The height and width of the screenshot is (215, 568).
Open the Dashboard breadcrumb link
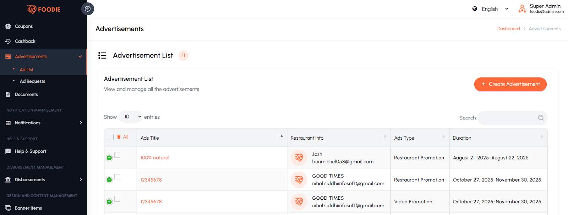(x=508, y=29)
